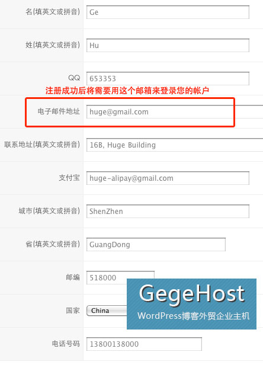Click the 国家 label beside the dropdown
Image resolution: width=263 pixels, height=371 pixels.
pyautogui.click(x=73, y=311)
